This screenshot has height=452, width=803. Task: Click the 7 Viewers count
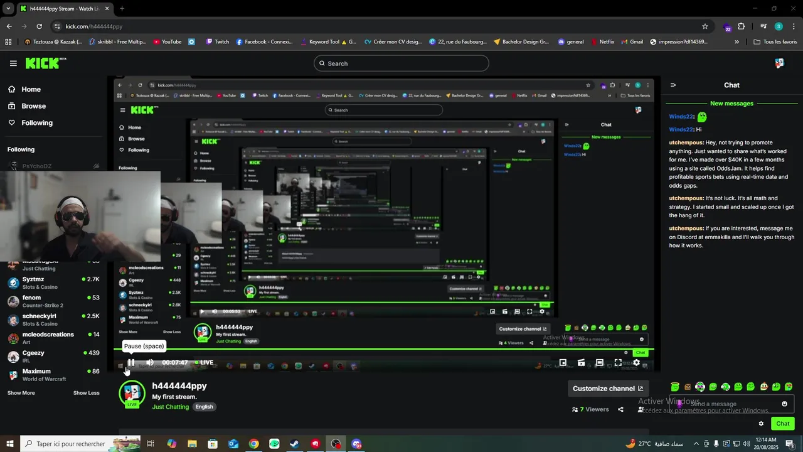[590, 409]
